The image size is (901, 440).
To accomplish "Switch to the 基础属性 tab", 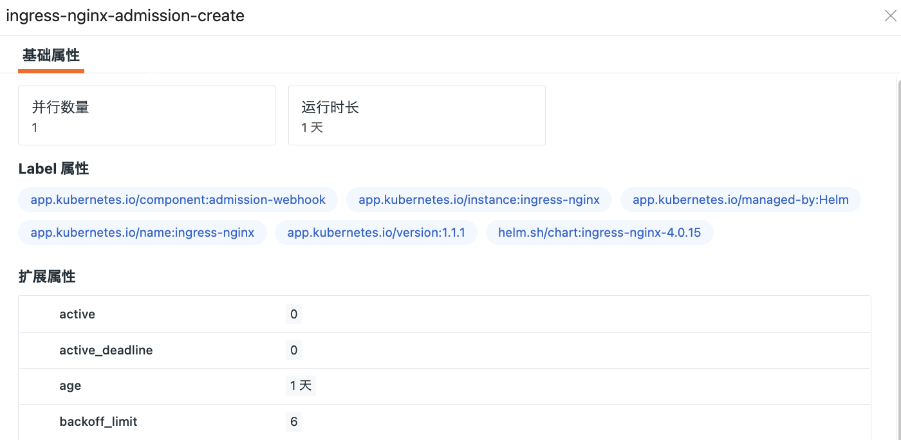I will click(51, 55).
